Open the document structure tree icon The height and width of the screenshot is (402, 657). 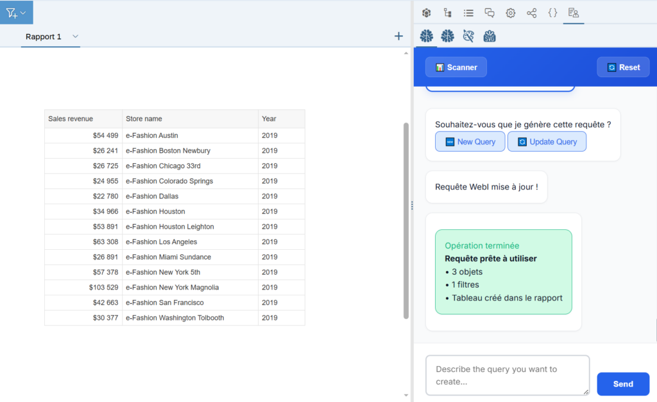pyautogui.click(x=447, y=13)
